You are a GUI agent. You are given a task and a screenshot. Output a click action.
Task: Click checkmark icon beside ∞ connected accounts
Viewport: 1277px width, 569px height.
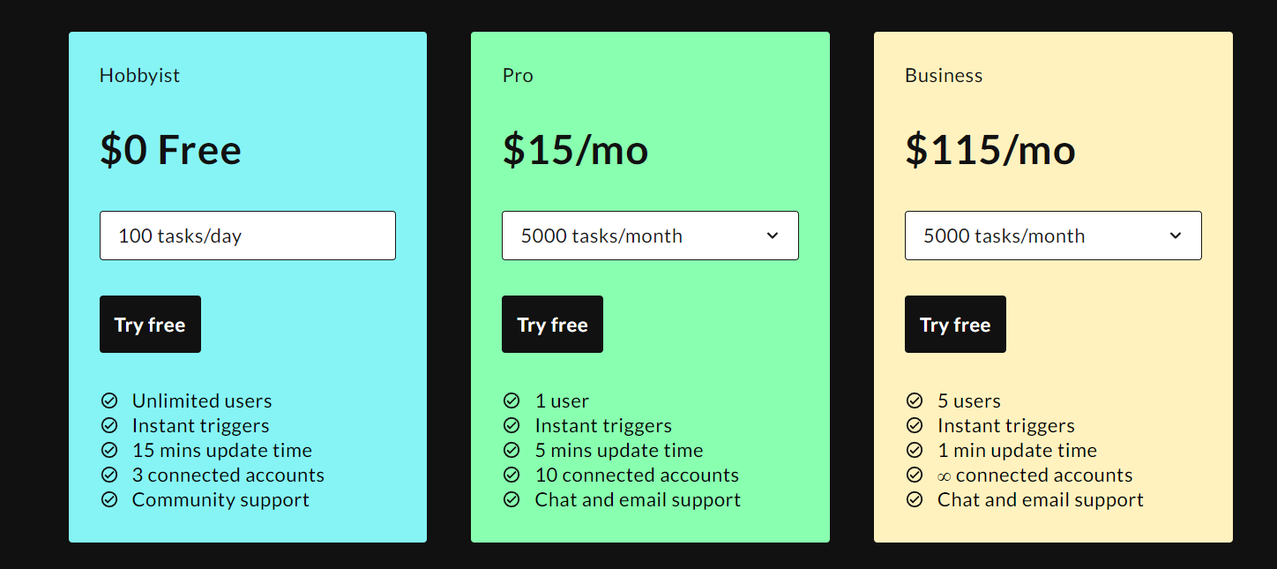click(x=915, y=475)
